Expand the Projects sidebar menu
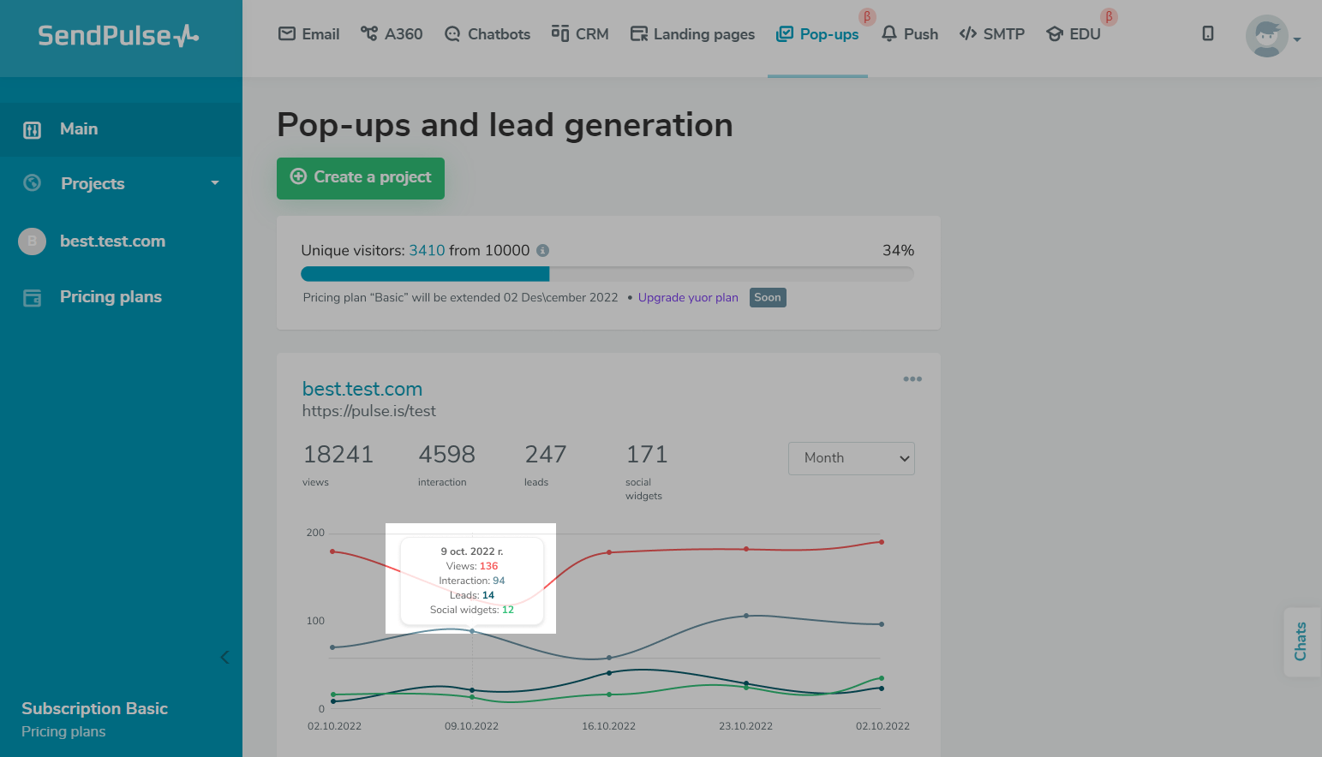 pyautogui.click(x=121, y=183)
